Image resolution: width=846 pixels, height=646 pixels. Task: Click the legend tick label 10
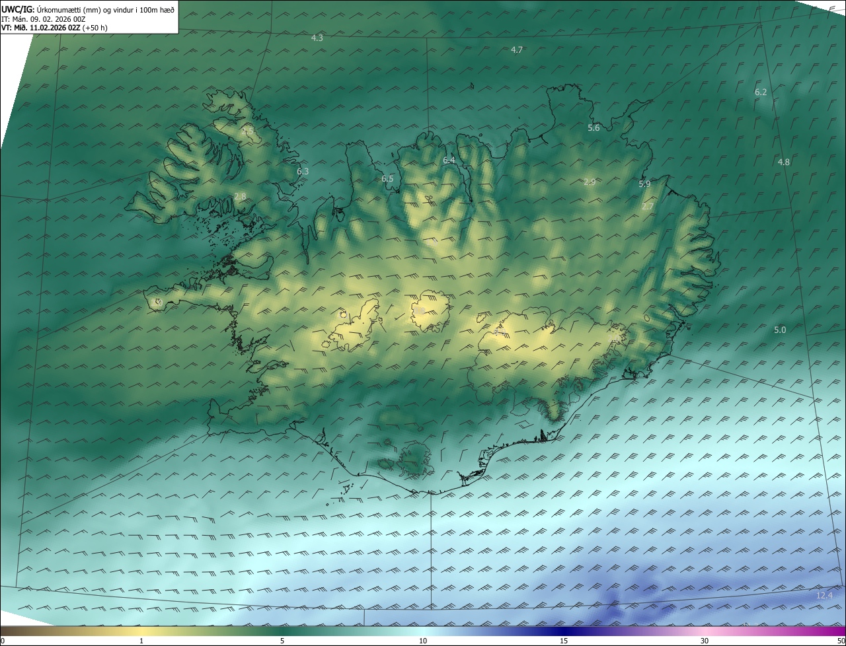423,641
